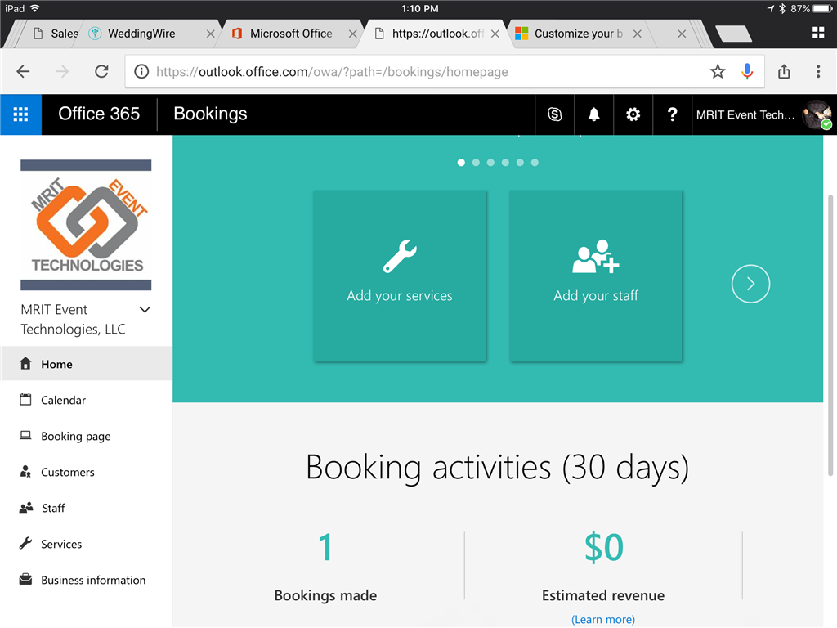
Task: Expand the MRIT Event Technologies business dropdown
Action: point(145,310)
